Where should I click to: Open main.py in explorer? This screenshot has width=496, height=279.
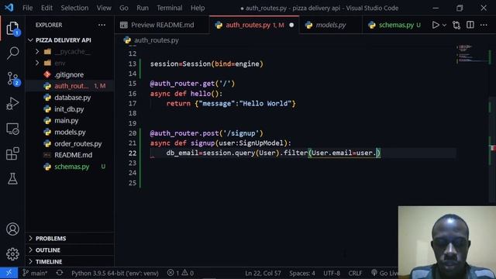pos(70,121)
